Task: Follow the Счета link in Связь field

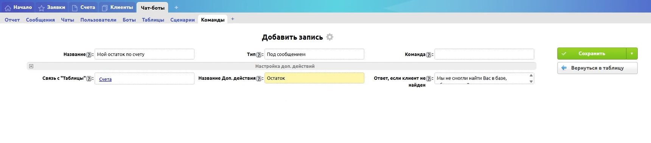Action: point(105,79)
